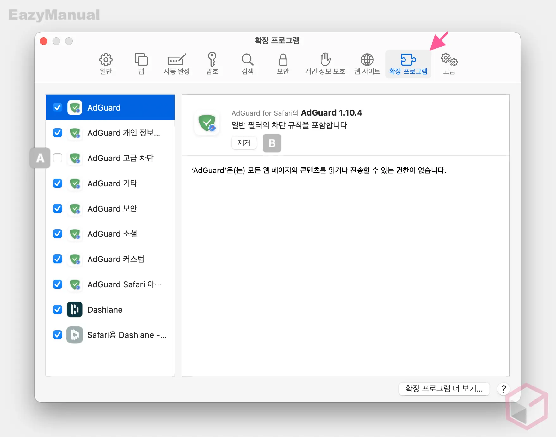Viewport: 556px width, 437px height.
Task: Click the AdGuard 개인 정보 row shield icon
Action: [x=75, y=133]
